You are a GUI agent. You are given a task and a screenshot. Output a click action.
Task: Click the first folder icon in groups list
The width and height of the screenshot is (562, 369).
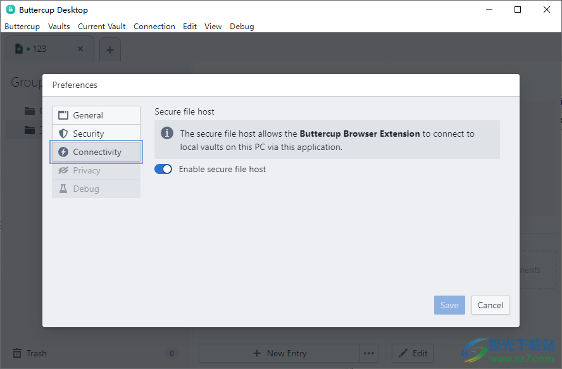pyautogui.click(x=30, y=111)
